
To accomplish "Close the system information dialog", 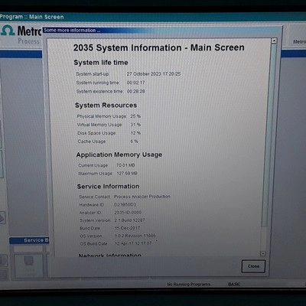I will [253, 266].
